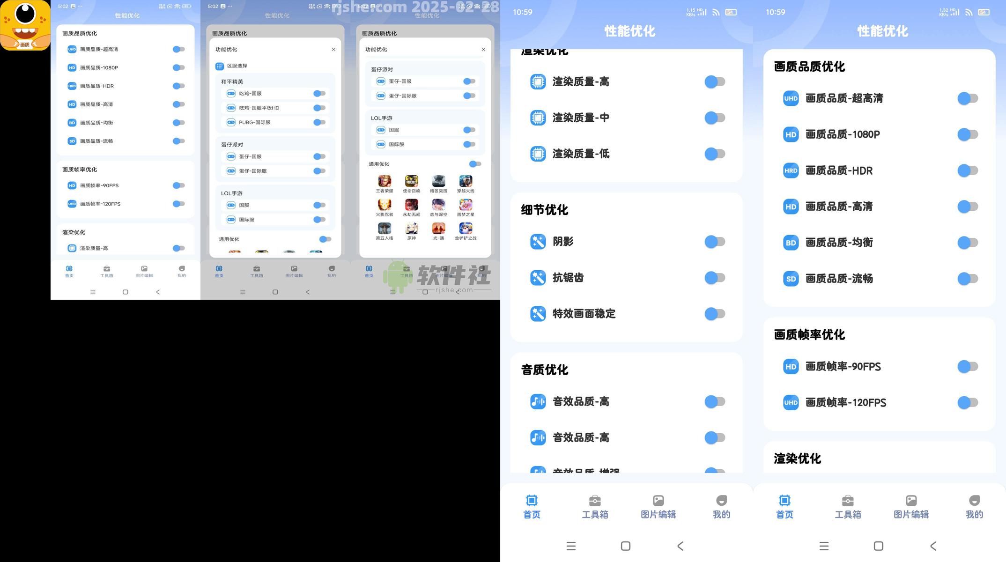The image size is (1006, 562).
Task: Click the HRD icon for 画质品质-HDR in the large right panel
Action: (x=791, y=170)
